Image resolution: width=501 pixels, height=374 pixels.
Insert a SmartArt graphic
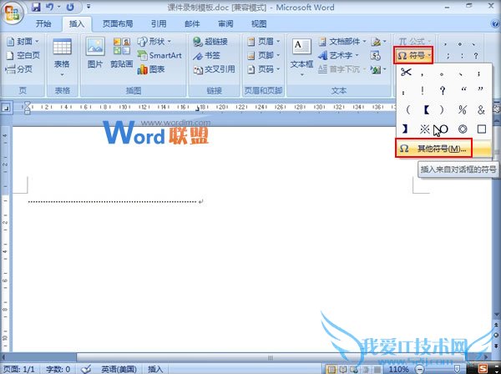click(x=159, y=55)
